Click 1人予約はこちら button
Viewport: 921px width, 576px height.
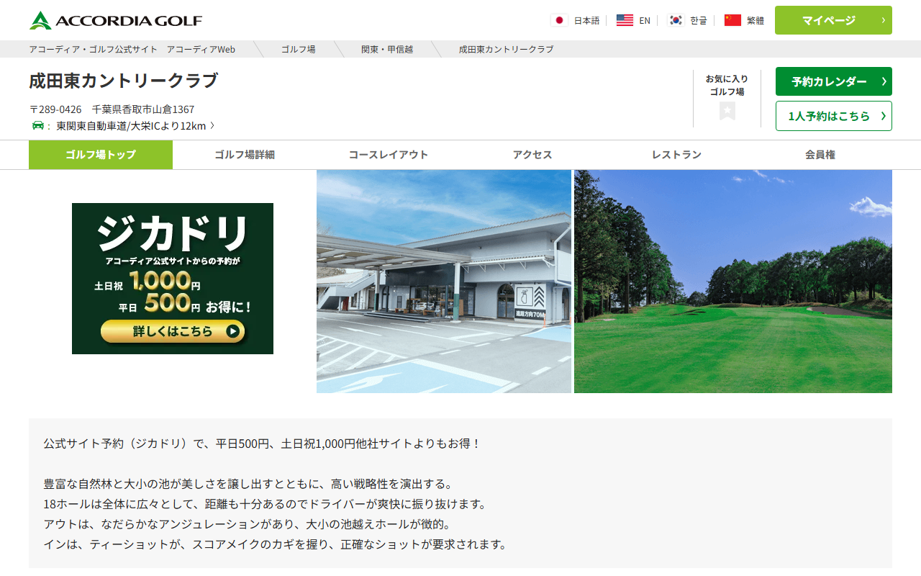point(833,116)
